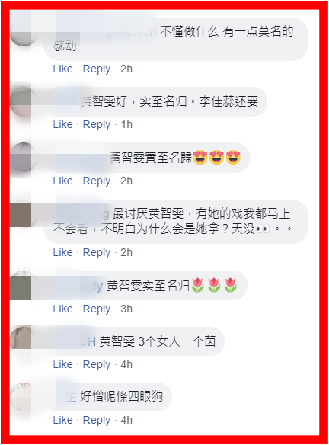Reply to the 好憎呢條四眼狗 comment
Screen dimensions: 329x445
97,420
